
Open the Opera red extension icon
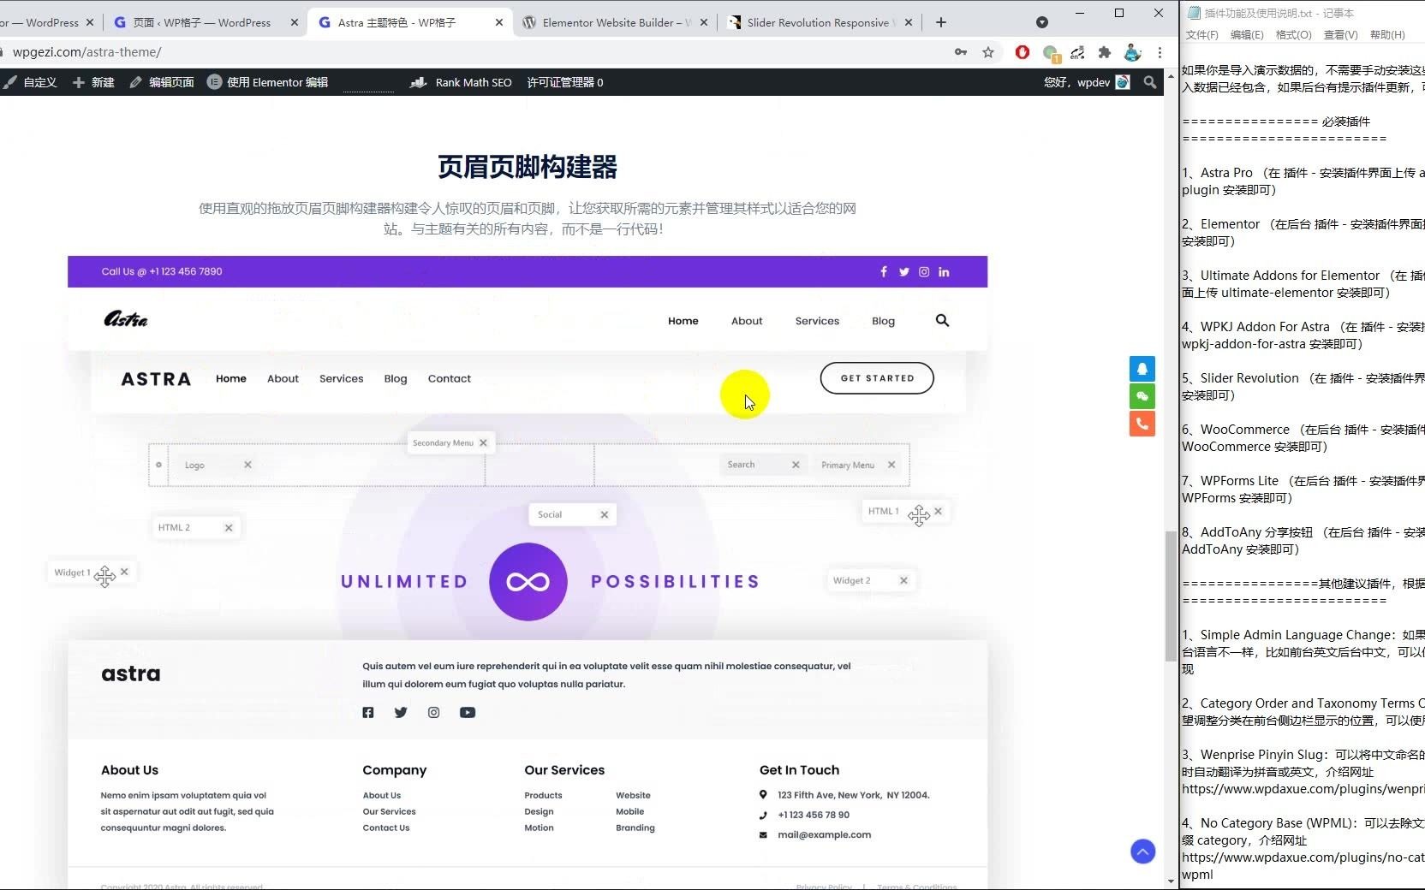pyautogui.click(x=1023, y=52)
